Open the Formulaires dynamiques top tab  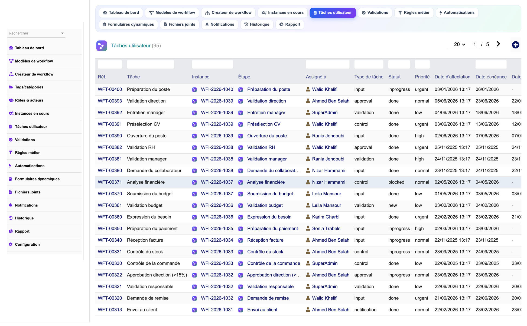click(x=128, y=24)
